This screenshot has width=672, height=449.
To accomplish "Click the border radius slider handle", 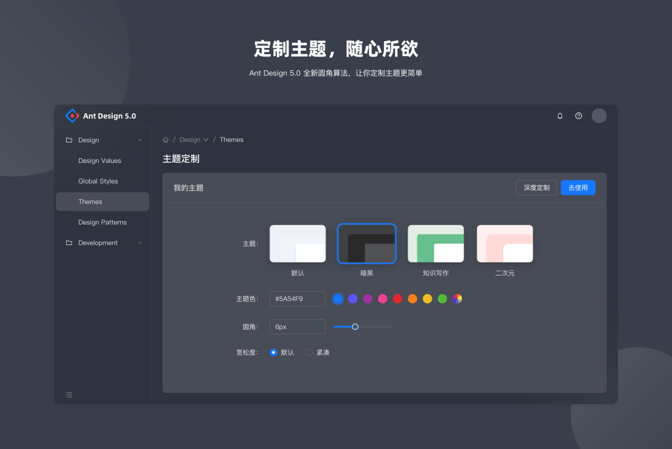I will (x=355, y=327).
